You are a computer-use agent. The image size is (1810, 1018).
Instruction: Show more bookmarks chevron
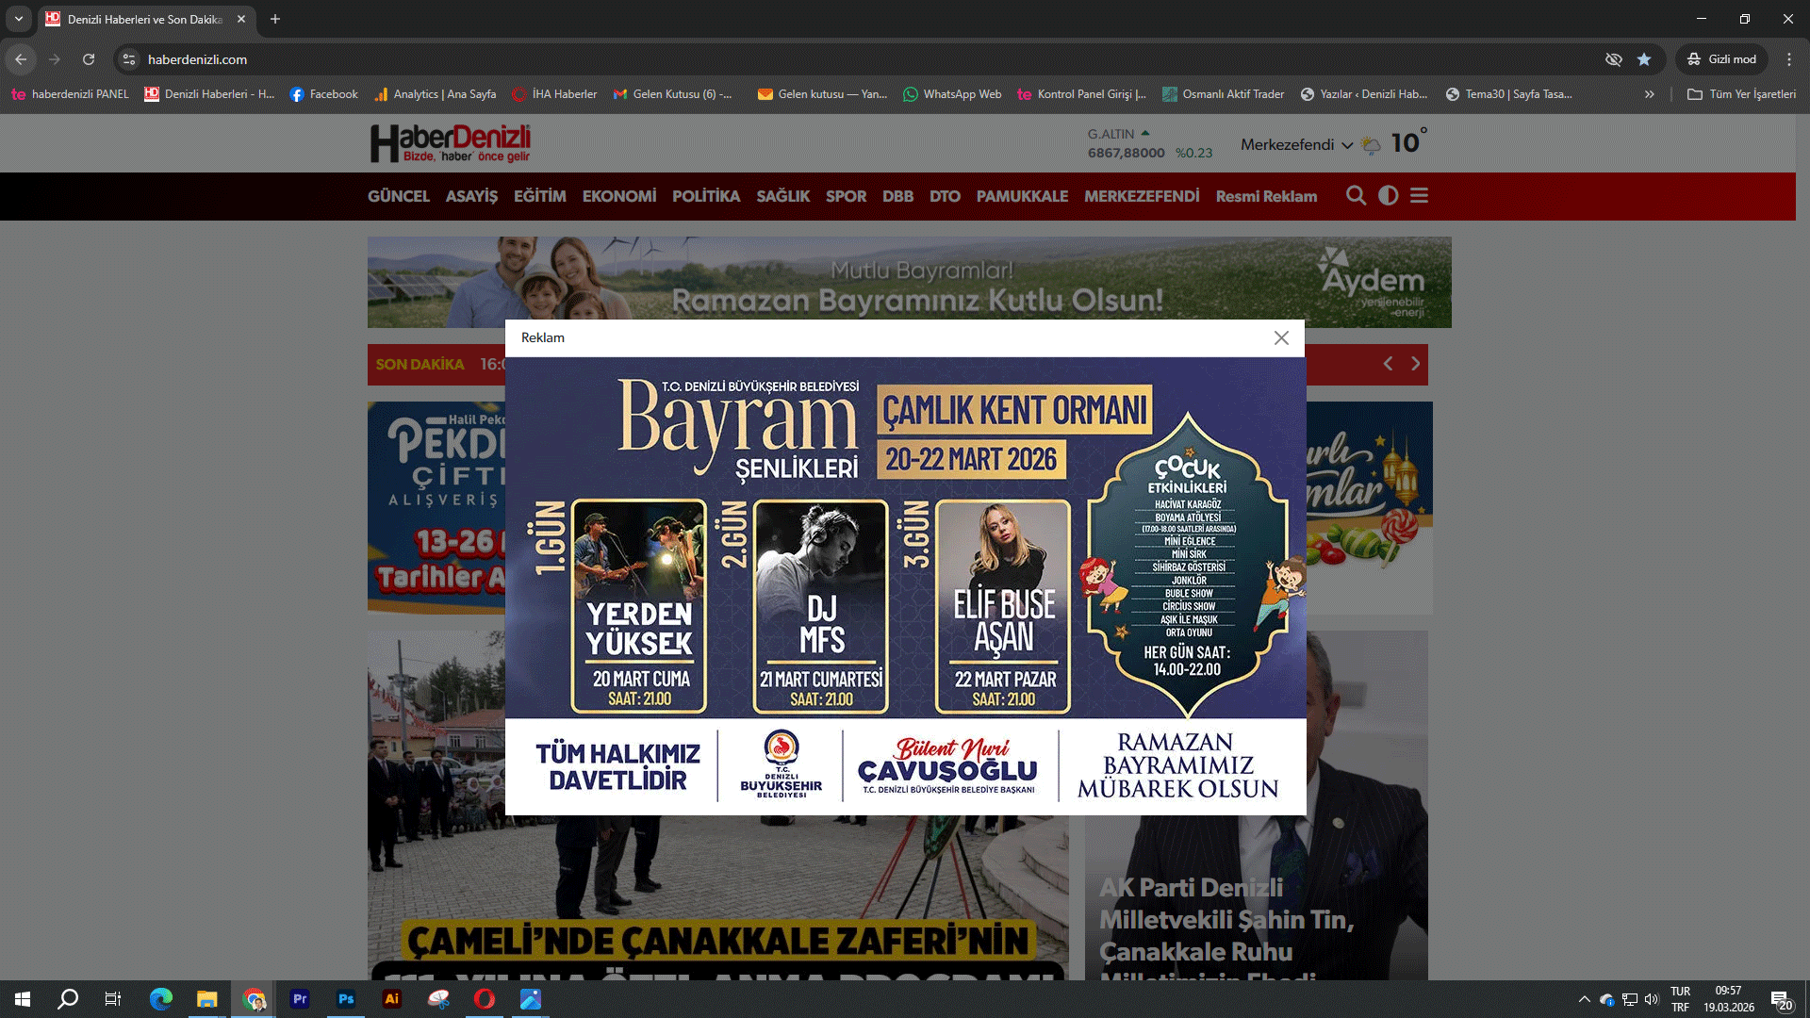[1650, 94]
